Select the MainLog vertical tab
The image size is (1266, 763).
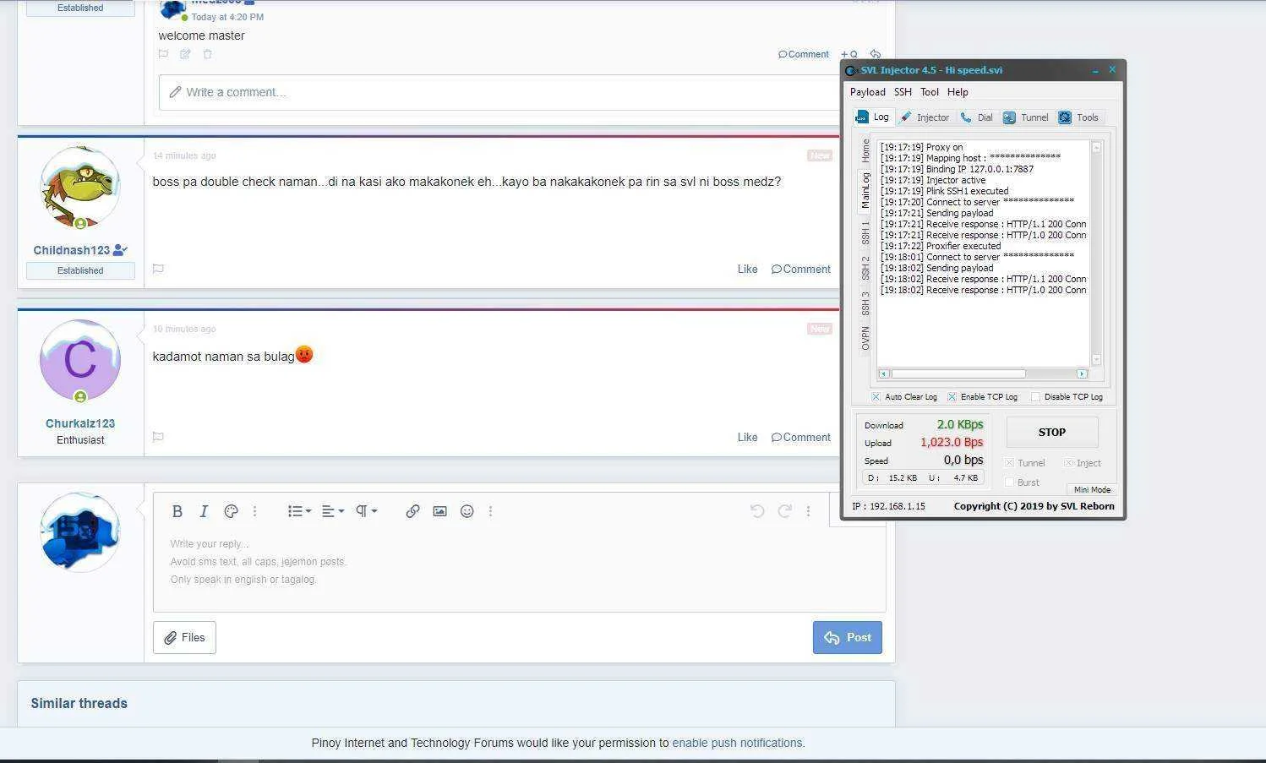click(865, 190)
